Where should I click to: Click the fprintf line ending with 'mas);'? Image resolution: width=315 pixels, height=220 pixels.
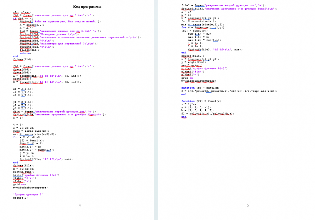tap(215, 49)
